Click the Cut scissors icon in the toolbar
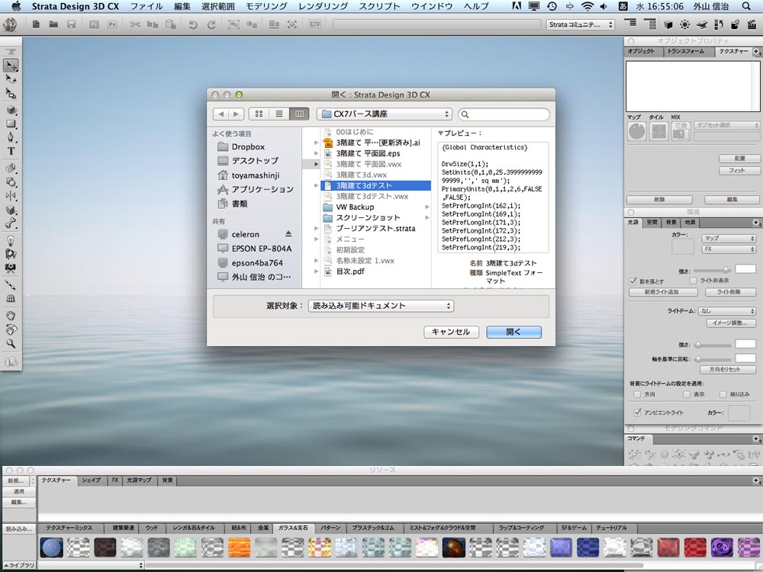Screen dimensions: 763x572 point(135,24)
